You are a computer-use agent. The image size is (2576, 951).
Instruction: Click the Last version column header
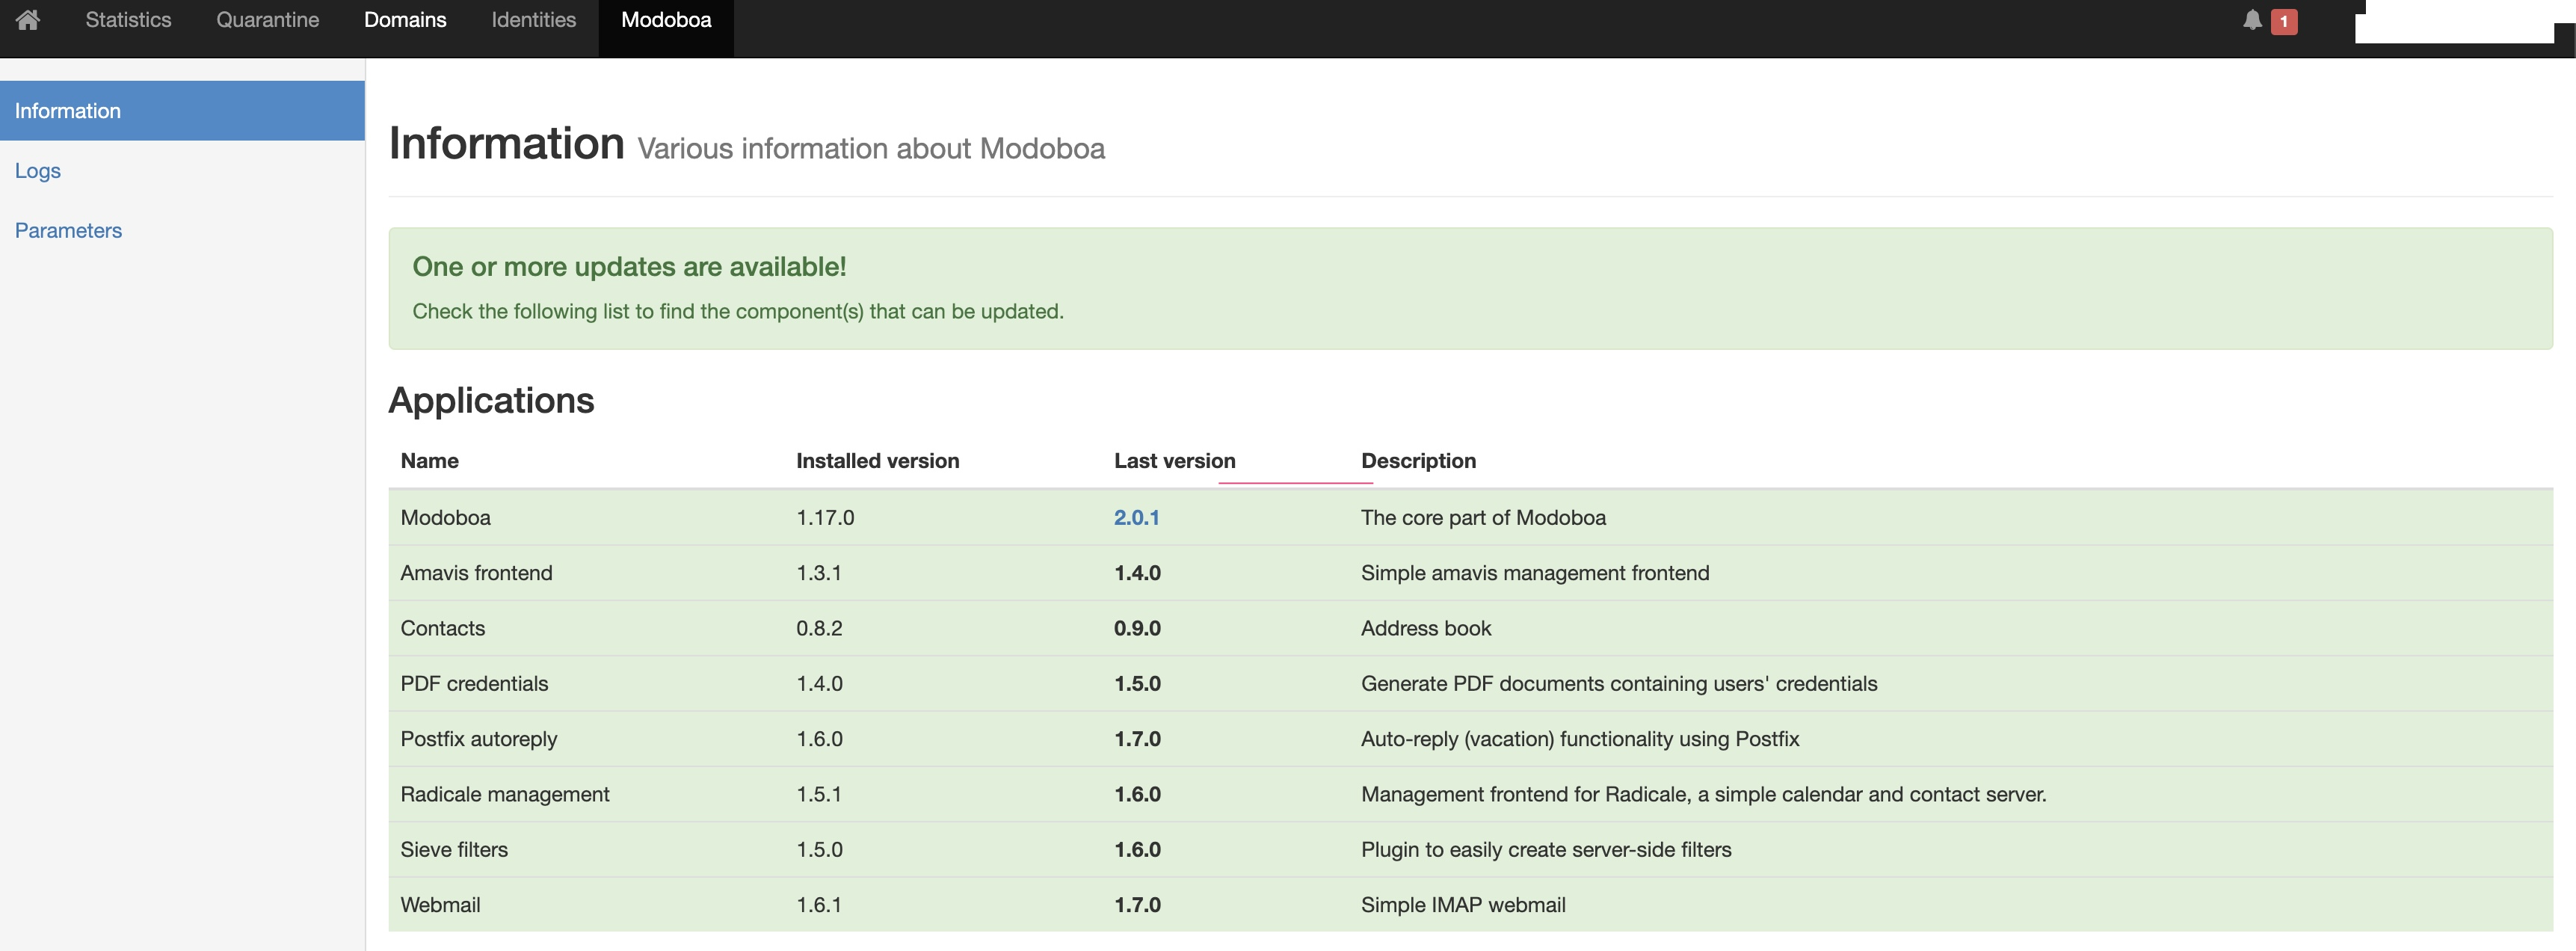[x=1174, y=461]
